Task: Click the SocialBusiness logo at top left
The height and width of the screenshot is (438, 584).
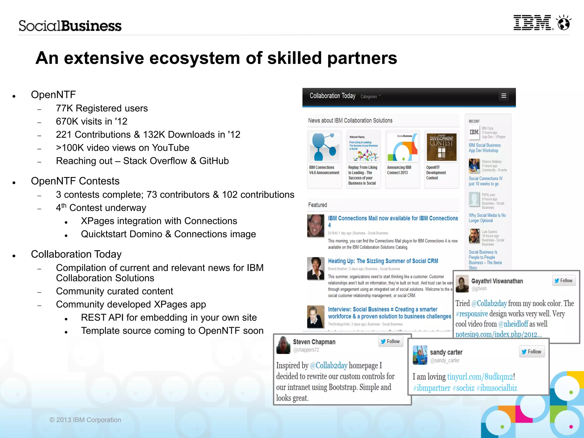Action: [x=70, y=26]
